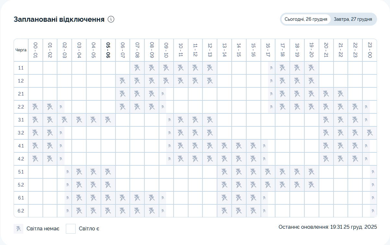This screenshot has height=245, width=390.
Task: Click half-hour outage icon for queue 1.2 at 16-17
Action: point(272,81)
